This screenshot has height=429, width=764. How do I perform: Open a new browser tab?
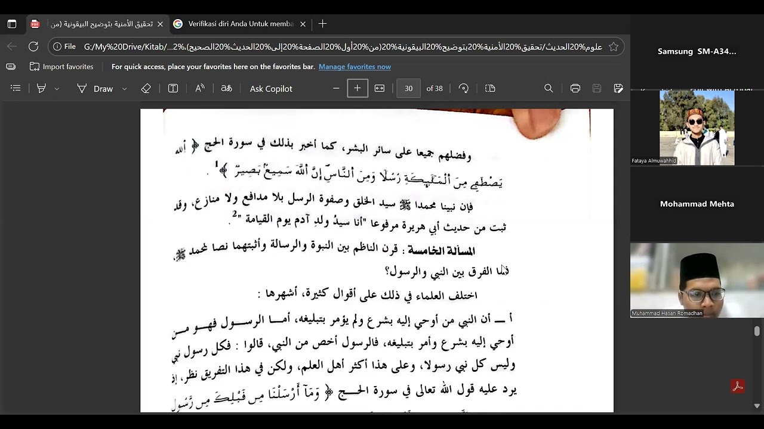[322, 24]
